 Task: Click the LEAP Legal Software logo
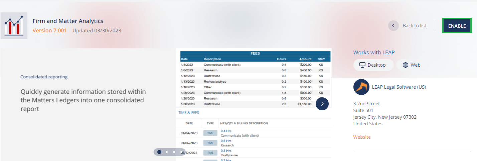click(361, 87)
